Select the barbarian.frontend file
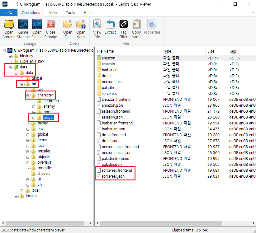 tap(117, 123)
